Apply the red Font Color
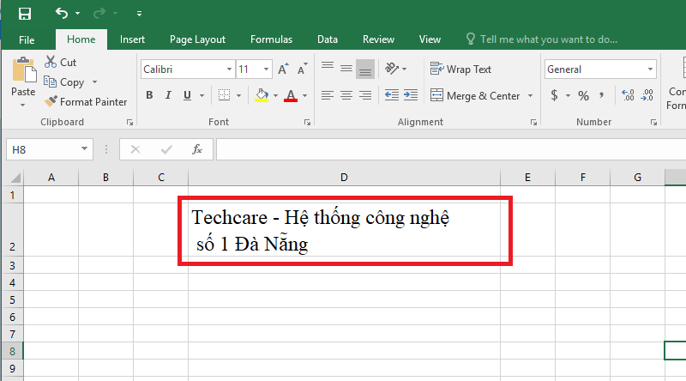Image resolution: width=686 pixels, height=381 pixels. [291, 95]
